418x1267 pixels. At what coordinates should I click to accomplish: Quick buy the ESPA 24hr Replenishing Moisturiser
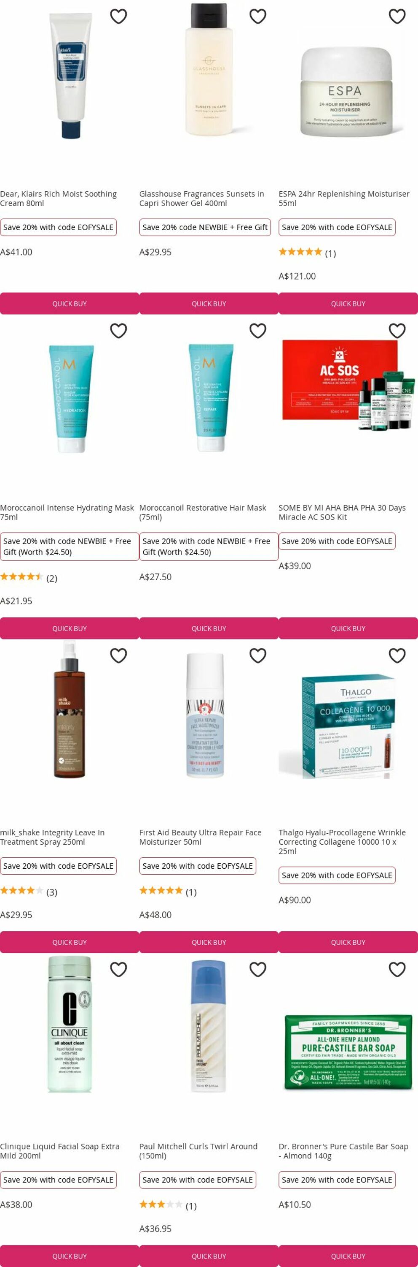tap(348, 304)
